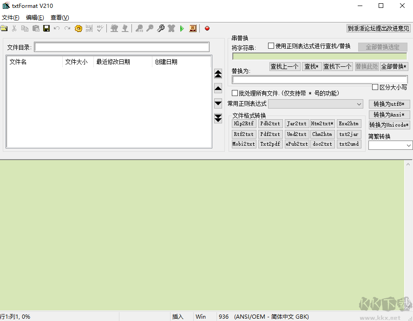Click the orange gear settings icon
The height and width of the screenshot is (321, 413).
pyautogui.click(x=78, y=28)
